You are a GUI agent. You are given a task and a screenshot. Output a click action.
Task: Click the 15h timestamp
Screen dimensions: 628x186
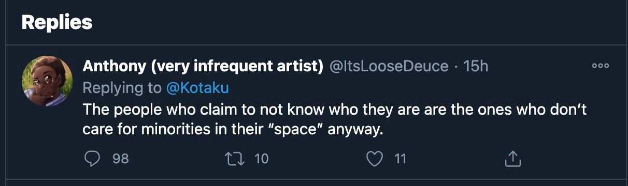pos(476,66)
